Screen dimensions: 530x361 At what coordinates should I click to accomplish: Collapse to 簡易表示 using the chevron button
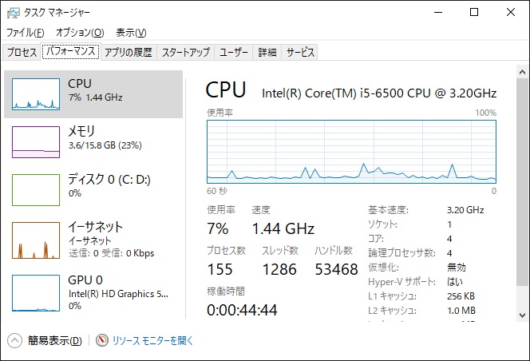[14, 340]
